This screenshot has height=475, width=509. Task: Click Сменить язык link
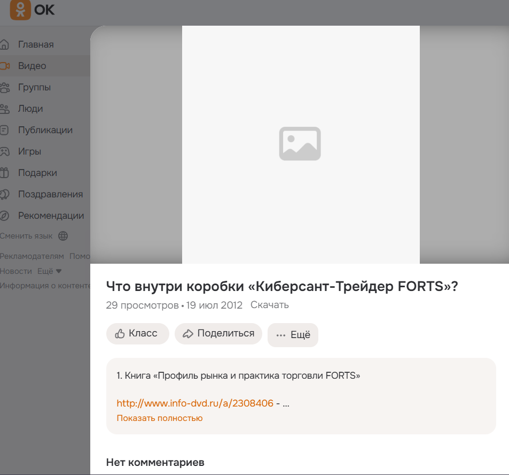[26, 236]
